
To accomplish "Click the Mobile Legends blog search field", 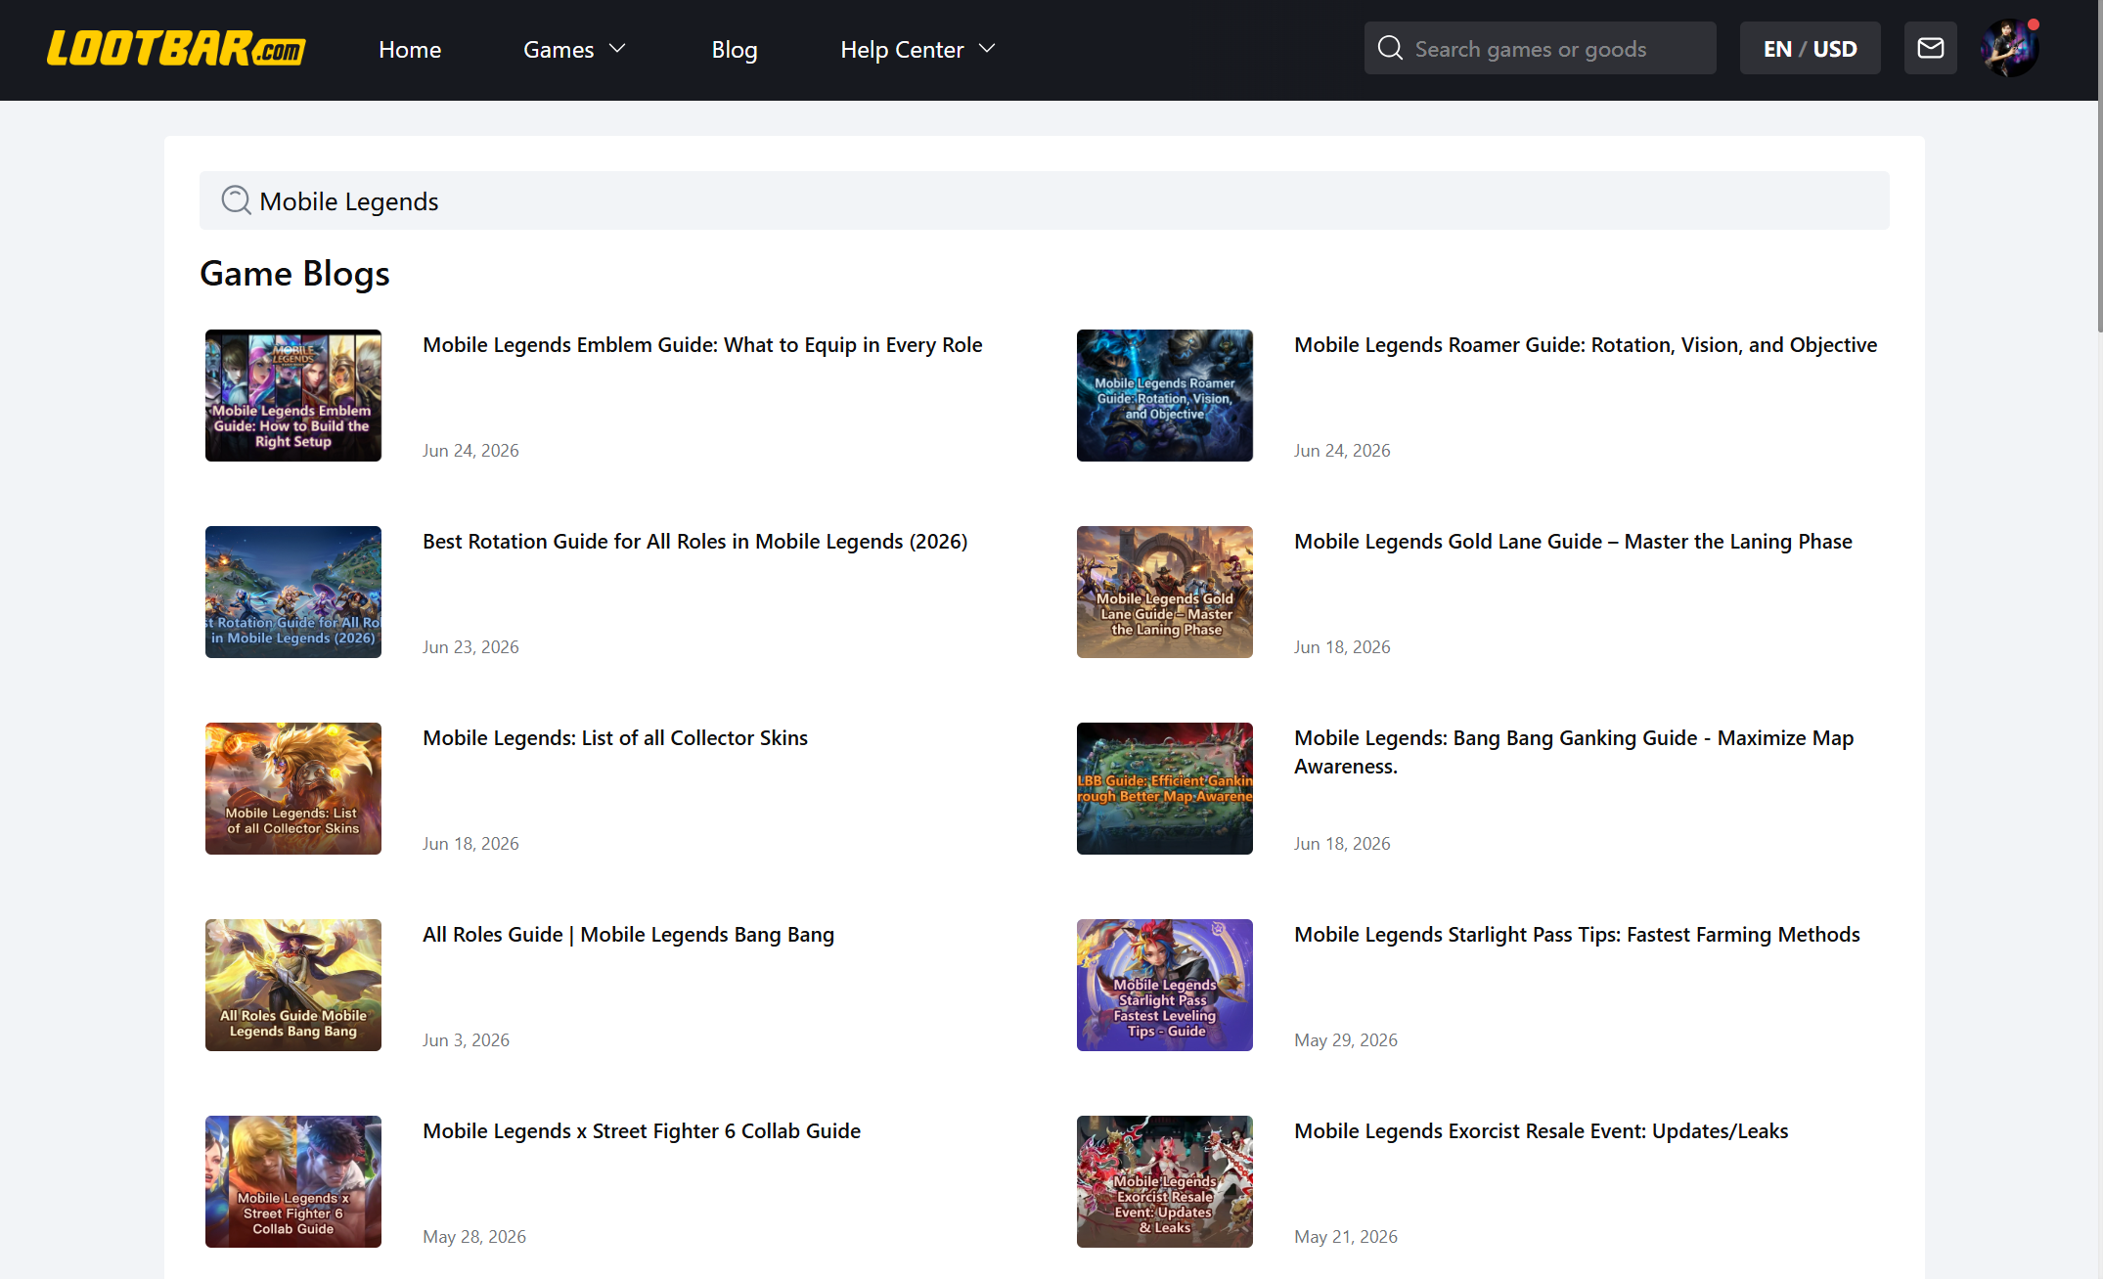I will (x=1044, y=200).
